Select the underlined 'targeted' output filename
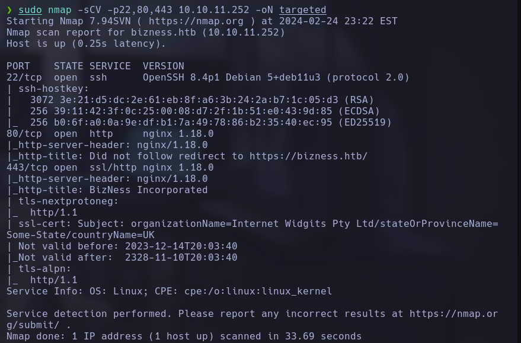This screenshot has height=343, width=521. click(x=302, y=10)
